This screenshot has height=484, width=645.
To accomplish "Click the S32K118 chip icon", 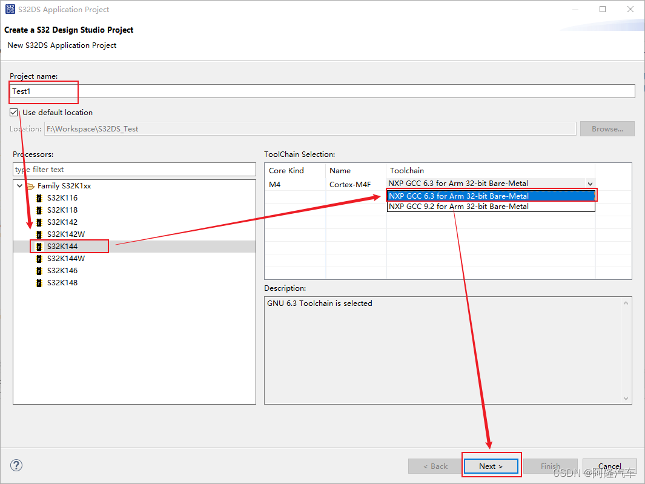I will (39, 210).
